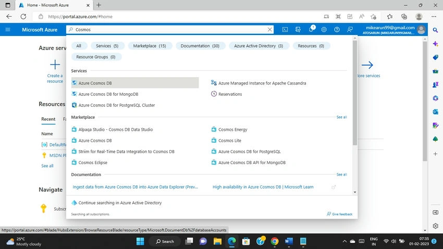Open Edge sidebar search icon

435,30
